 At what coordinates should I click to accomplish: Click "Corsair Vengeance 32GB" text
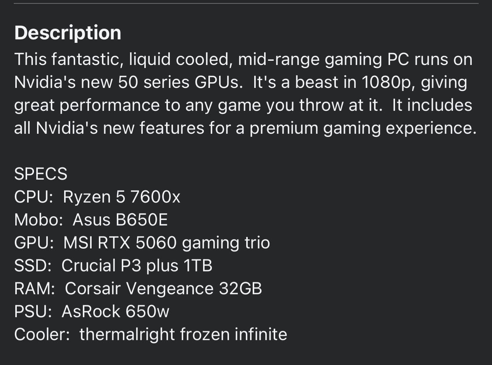tap(163, 289)
